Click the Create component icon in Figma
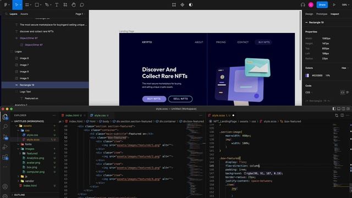Viewport: 352px width, 198px height. click(182, 5)
